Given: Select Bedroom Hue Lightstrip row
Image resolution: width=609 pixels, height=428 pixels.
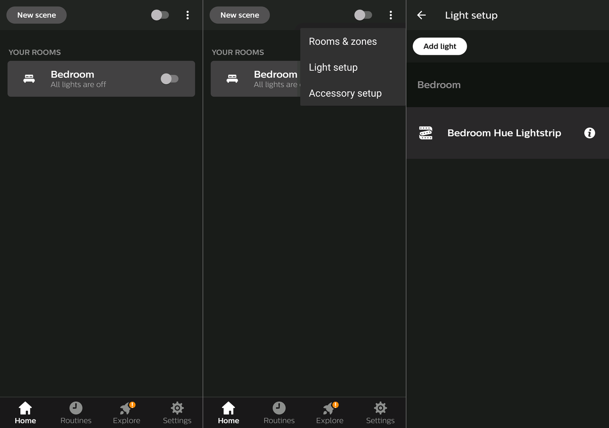Looking at the screenshot, I should pyautogui.click(x=508, y=133).
